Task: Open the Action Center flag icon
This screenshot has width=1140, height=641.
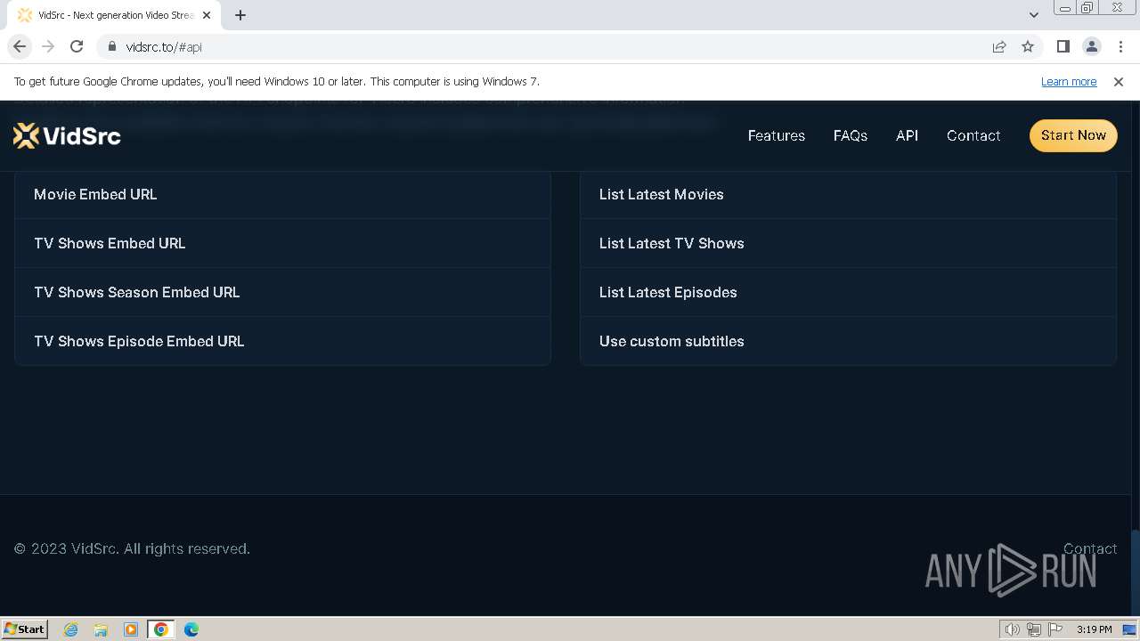Action: (1055, 629)
